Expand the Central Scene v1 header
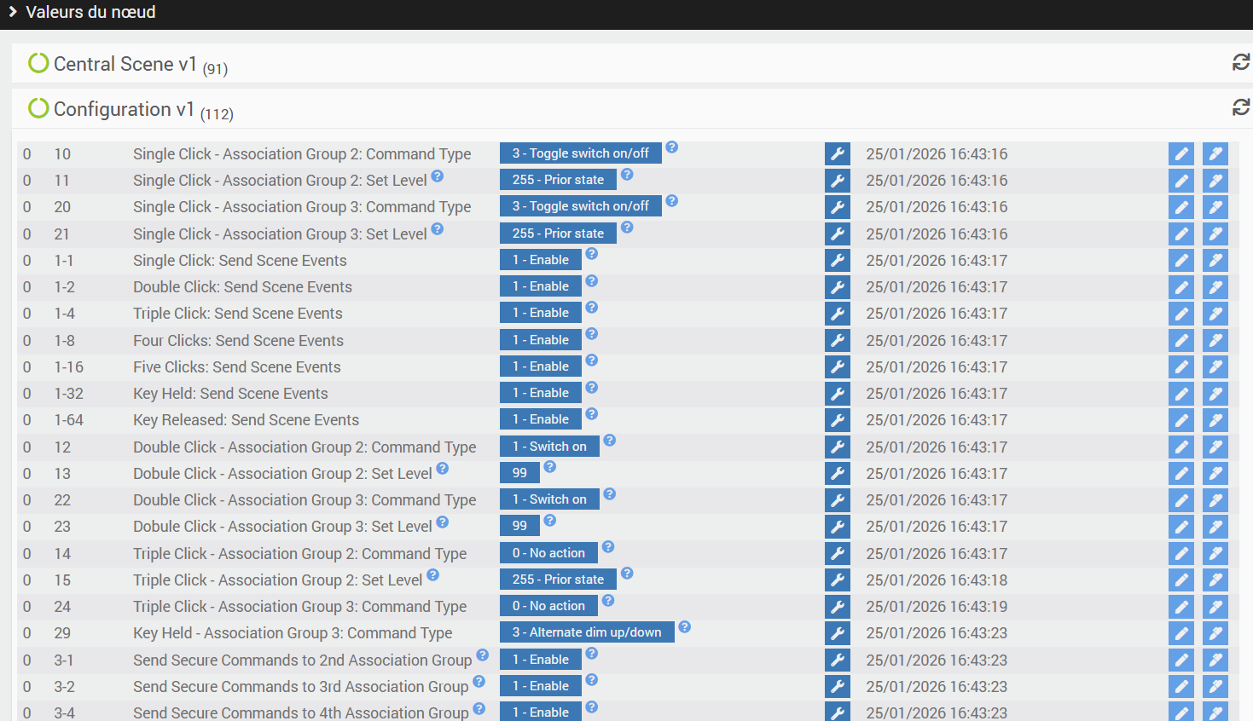This screenshot has width=1253, height=721. click(125, 64)
